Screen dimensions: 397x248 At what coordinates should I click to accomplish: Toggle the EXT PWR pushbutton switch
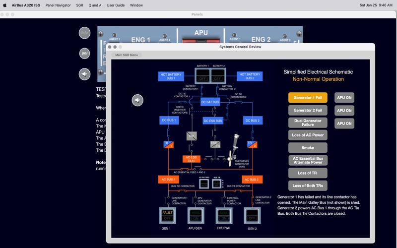pos(224,216)
